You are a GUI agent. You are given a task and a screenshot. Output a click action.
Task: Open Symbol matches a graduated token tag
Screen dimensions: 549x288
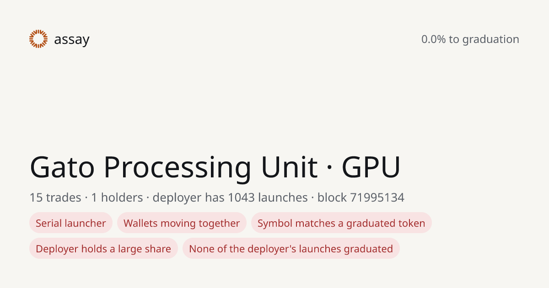coord(341,223)
